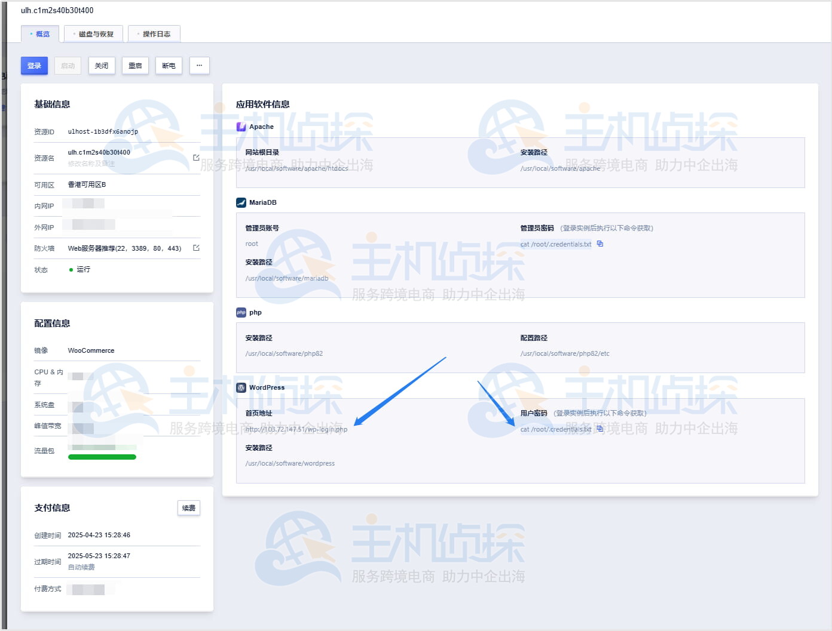Click the blue 登录 button
The image size is (832, 631).
click(x=34, y=66)
